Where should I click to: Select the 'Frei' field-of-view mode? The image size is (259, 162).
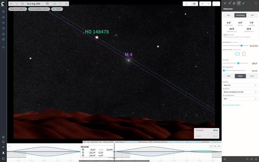tap(252, 15)
